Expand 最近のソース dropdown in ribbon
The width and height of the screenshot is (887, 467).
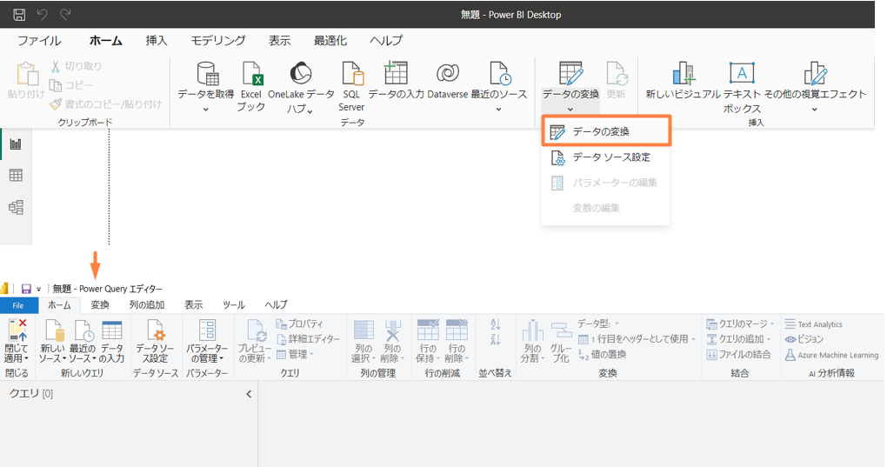pyautogui.click(x=498, y=110)
